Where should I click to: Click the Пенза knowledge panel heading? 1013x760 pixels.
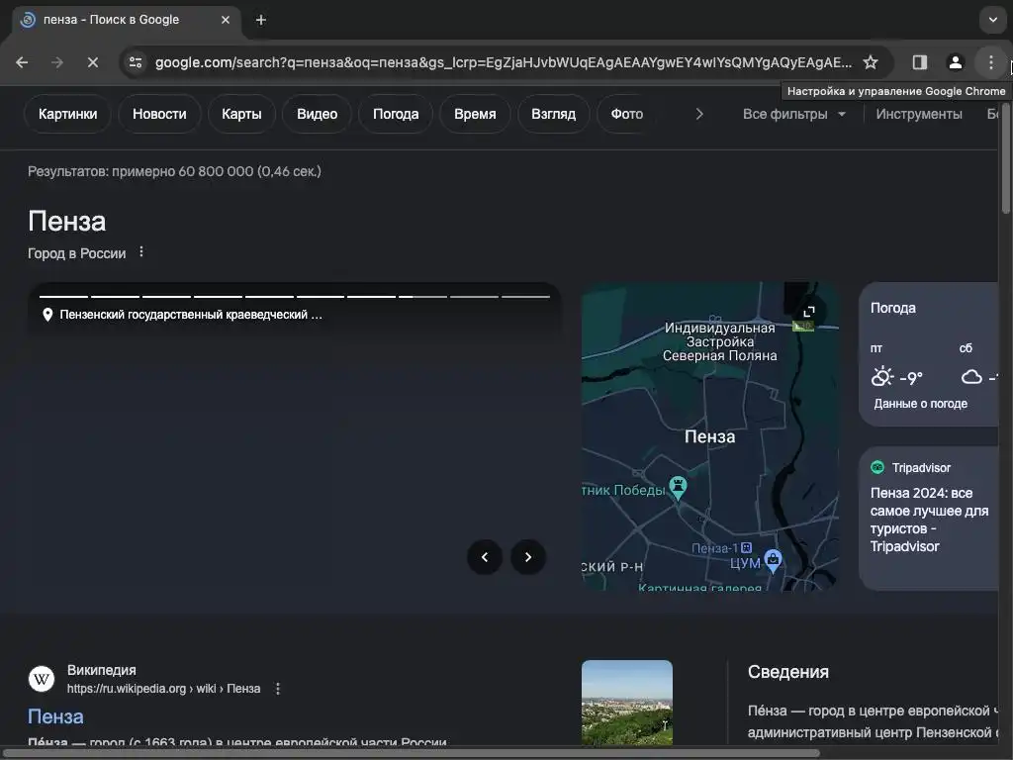67,221
